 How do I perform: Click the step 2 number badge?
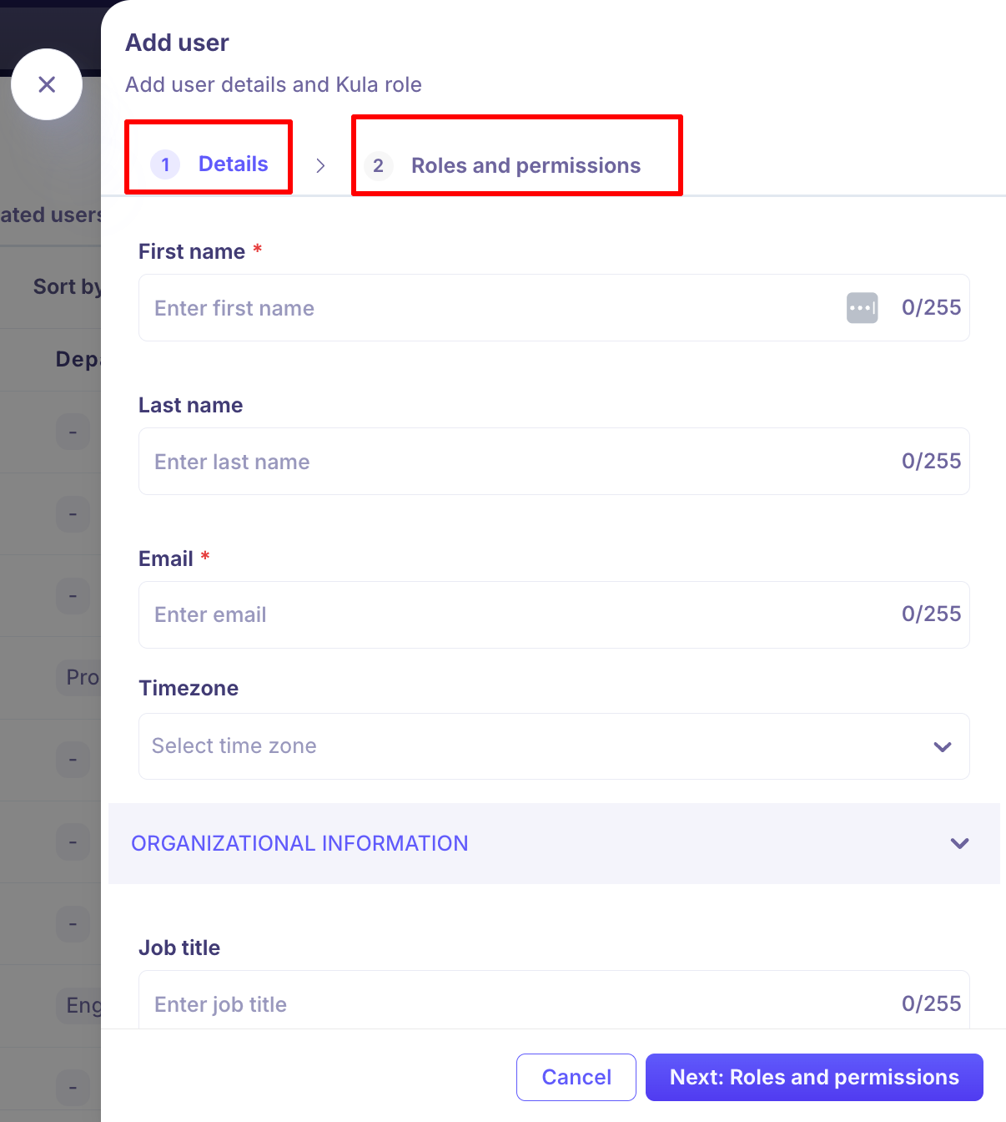pyautogui.click(x=378, y=166)
